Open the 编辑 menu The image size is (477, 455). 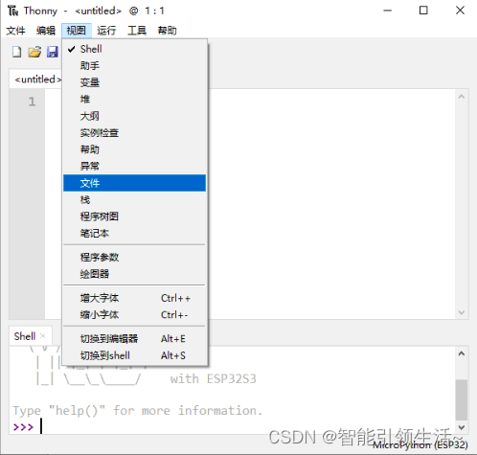[46, 31]
